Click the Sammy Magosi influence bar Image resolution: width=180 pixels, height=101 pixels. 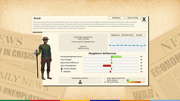point(111,69)
